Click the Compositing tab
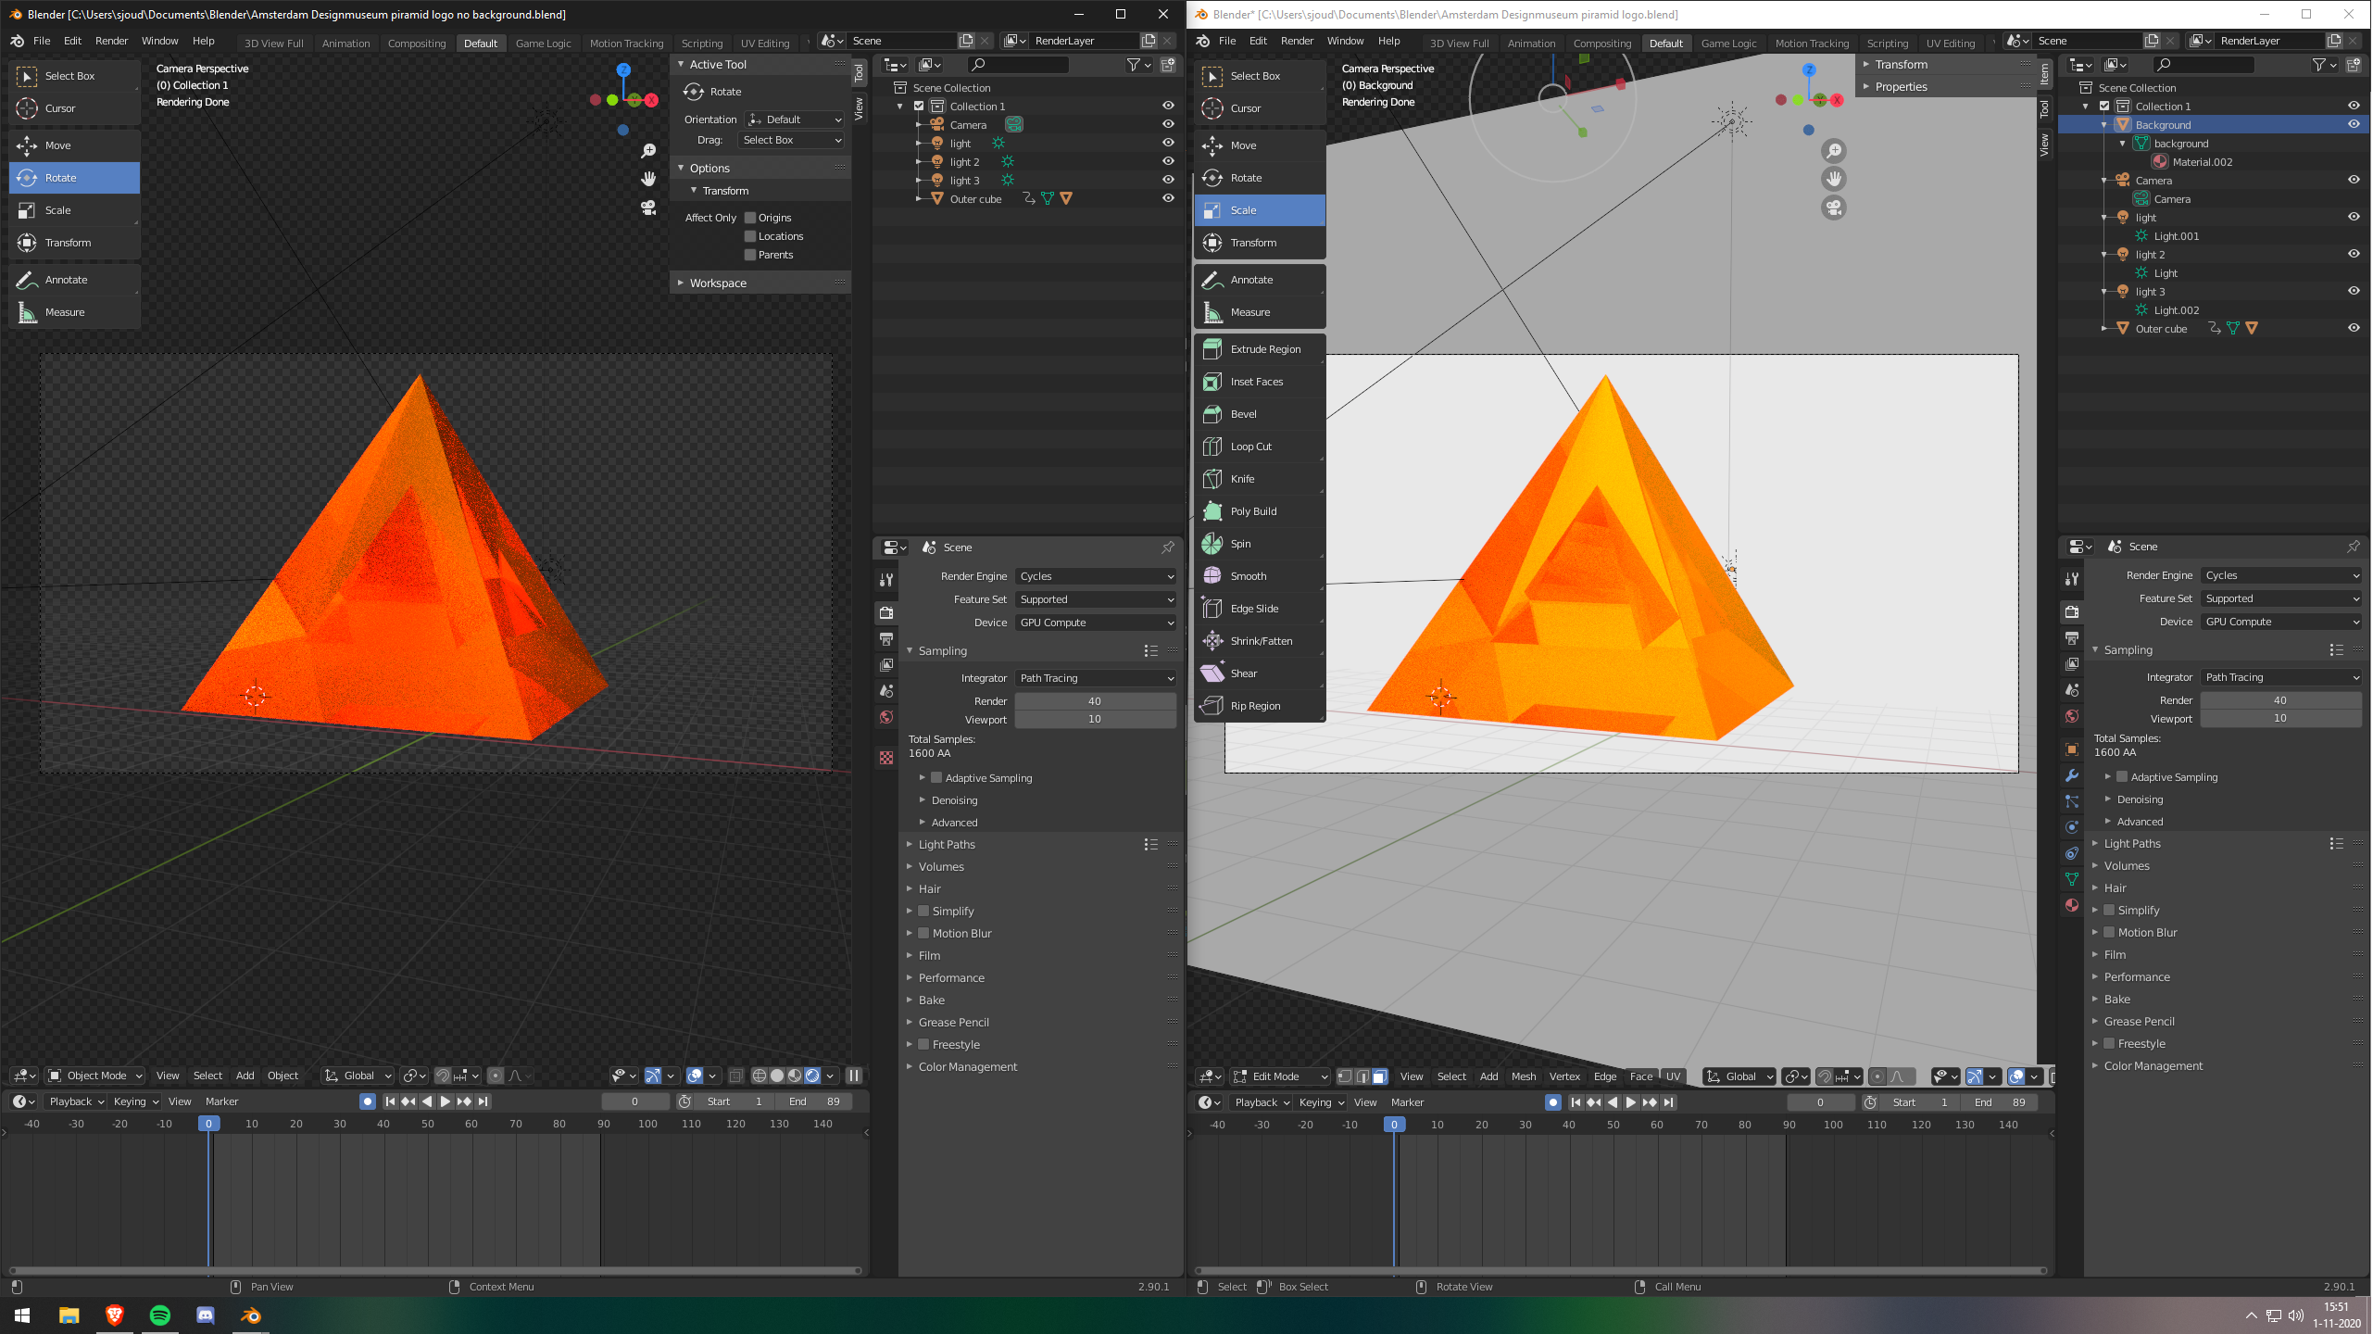The height and width of the screenshot is (1334, 2373). point(416,43)
